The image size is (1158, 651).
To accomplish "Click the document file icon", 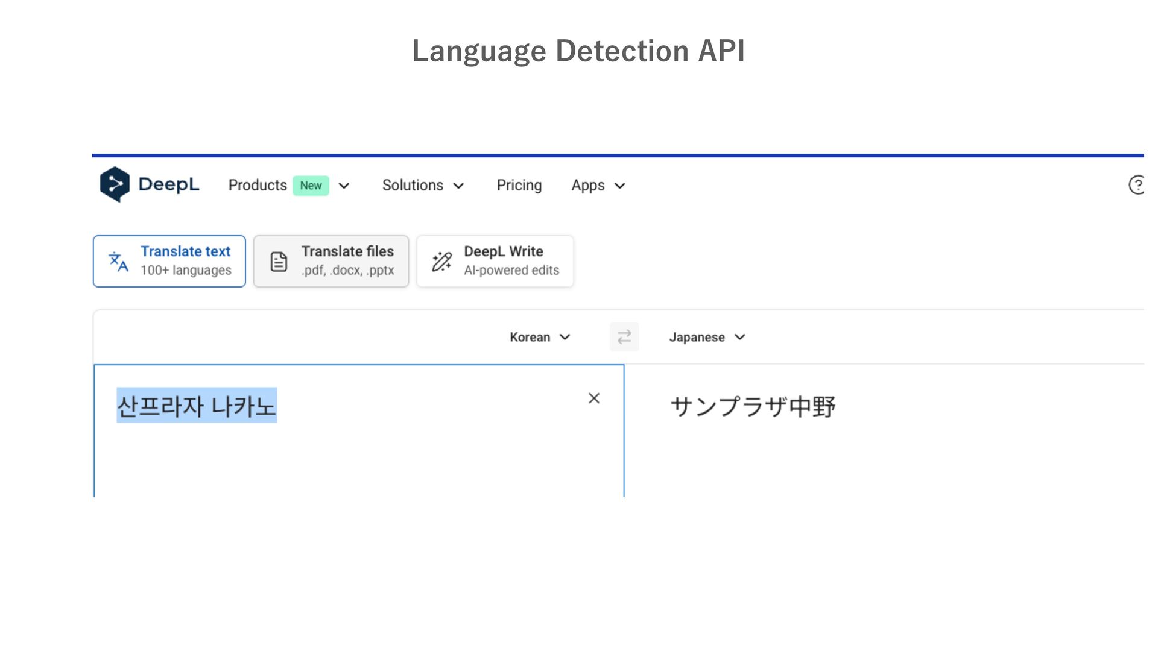I will click(x=279, y=262).
